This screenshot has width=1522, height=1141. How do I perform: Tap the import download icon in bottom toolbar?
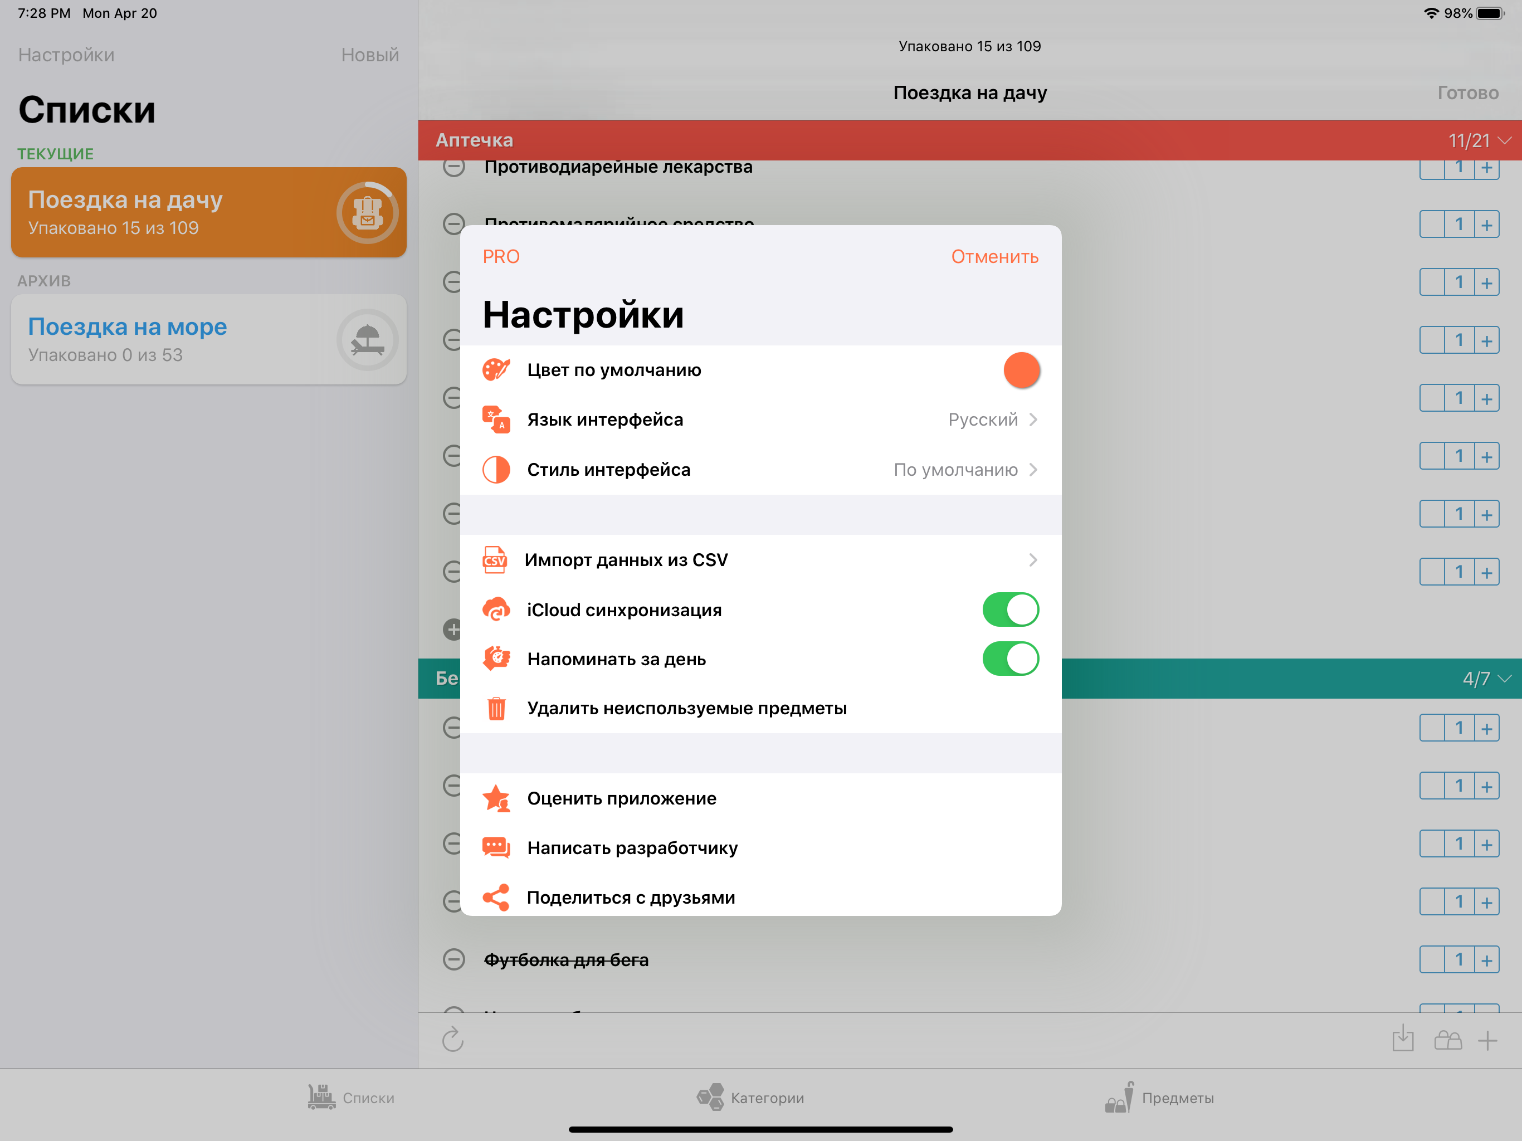1402,1039
